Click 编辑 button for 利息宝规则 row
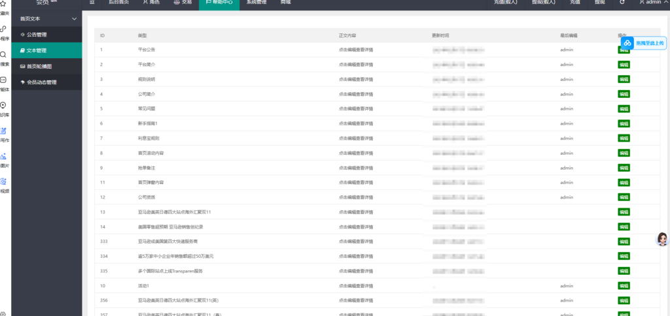The width and height of the screenshot is (670, 316). point(624,138)
